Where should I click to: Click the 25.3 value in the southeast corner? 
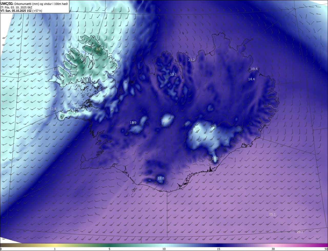tap(300, 232)
